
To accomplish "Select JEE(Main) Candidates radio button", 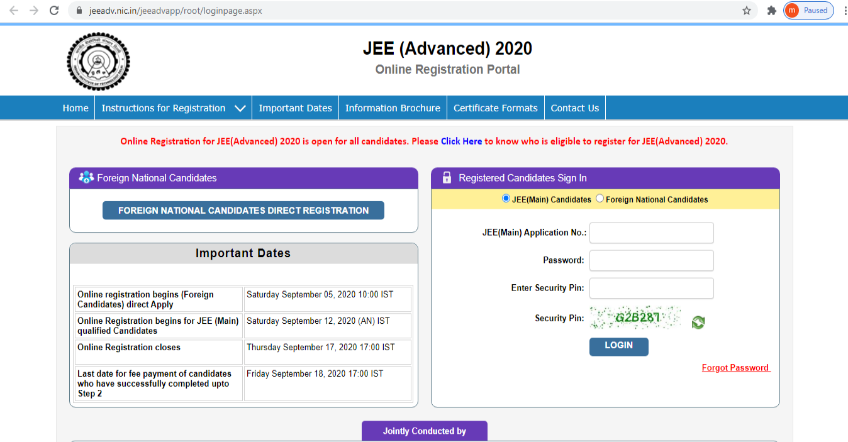I will pyautogui.click(x=506, y=199).
